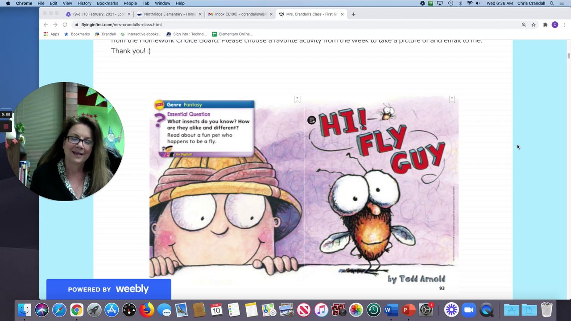The image size is (571, 321).
Task: Open Google Chrome in the Dock
Action: 77,310
